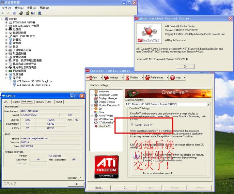Screen dimensions: 234x194
Task: Click the BIOSTAR Group manufacturer field
Action: pyautogui.click(x=51, y=111)
